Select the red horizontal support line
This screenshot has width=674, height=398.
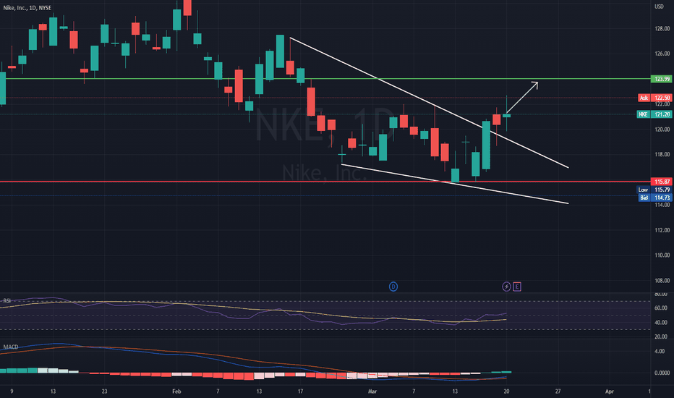pos(325,182)
